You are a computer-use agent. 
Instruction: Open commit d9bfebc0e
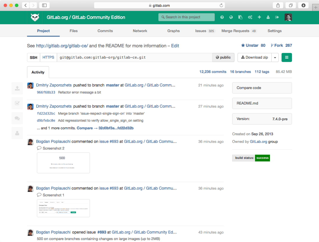tap(46, 121)
